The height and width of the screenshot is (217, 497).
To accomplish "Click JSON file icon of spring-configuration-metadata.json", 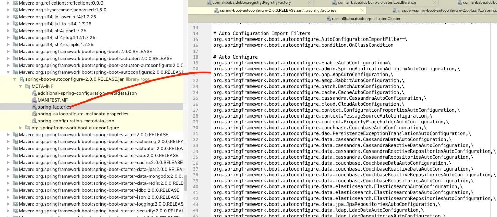I will (34, 121).
